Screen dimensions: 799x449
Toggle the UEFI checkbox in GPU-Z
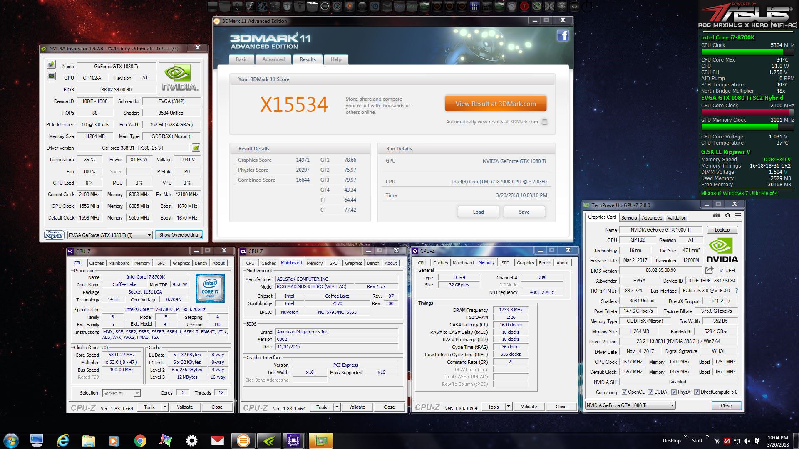(x=721, y=270)
